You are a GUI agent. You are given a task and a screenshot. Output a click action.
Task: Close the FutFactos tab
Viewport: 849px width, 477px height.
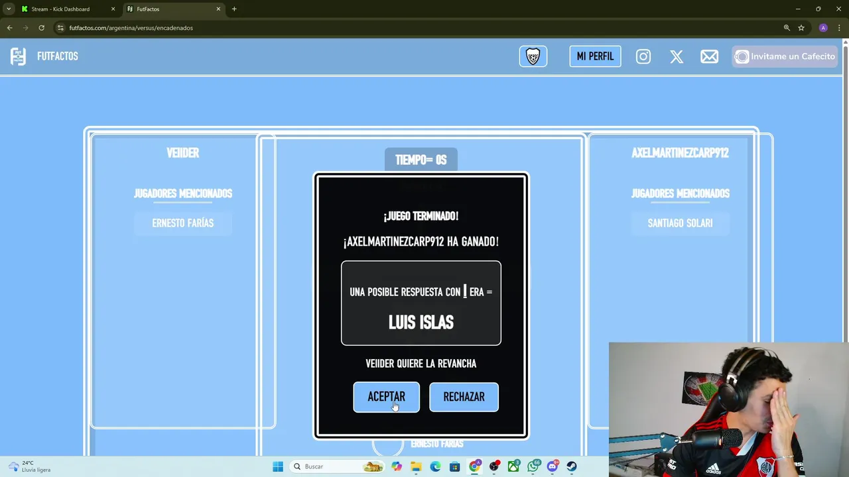click(x=218, y=9)
